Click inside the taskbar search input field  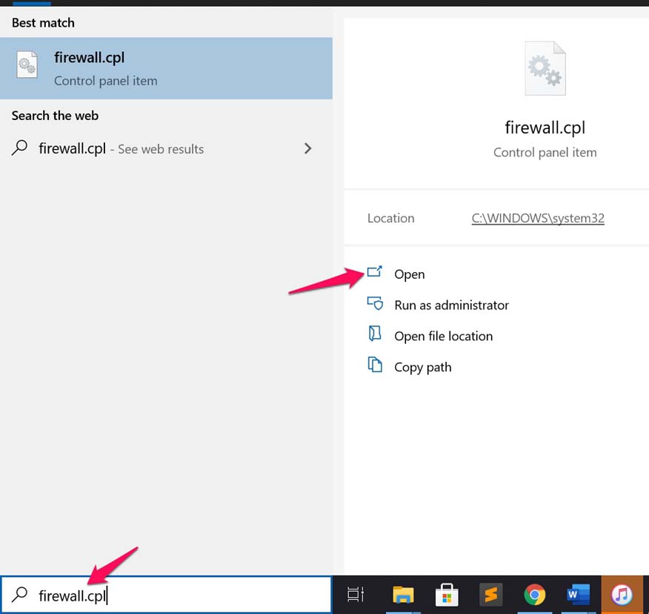click(x=167, y=595)
